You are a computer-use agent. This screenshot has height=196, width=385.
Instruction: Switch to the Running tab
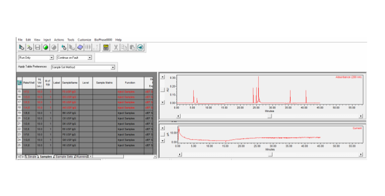point(82,156)
